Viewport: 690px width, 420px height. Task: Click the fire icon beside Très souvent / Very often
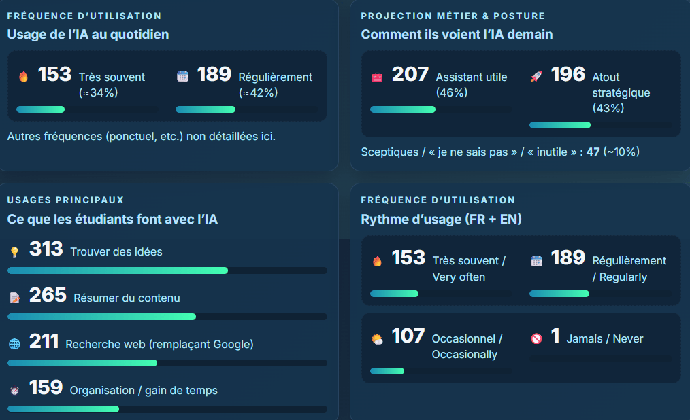pos(377,261)
